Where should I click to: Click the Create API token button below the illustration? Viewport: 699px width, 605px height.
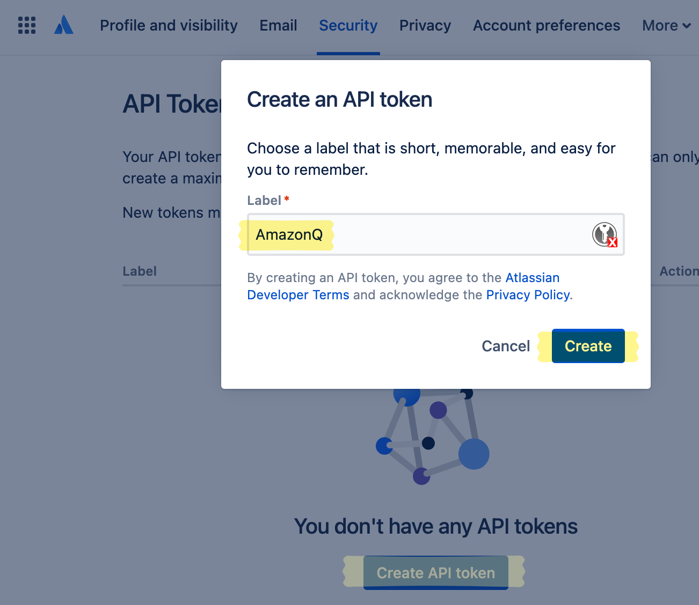tap(435, 573)
